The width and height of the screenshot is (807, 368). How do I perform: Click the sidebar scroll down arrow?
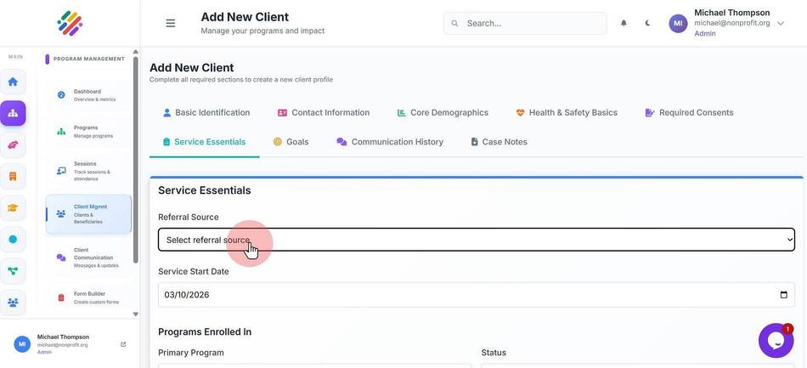point(135,314)
